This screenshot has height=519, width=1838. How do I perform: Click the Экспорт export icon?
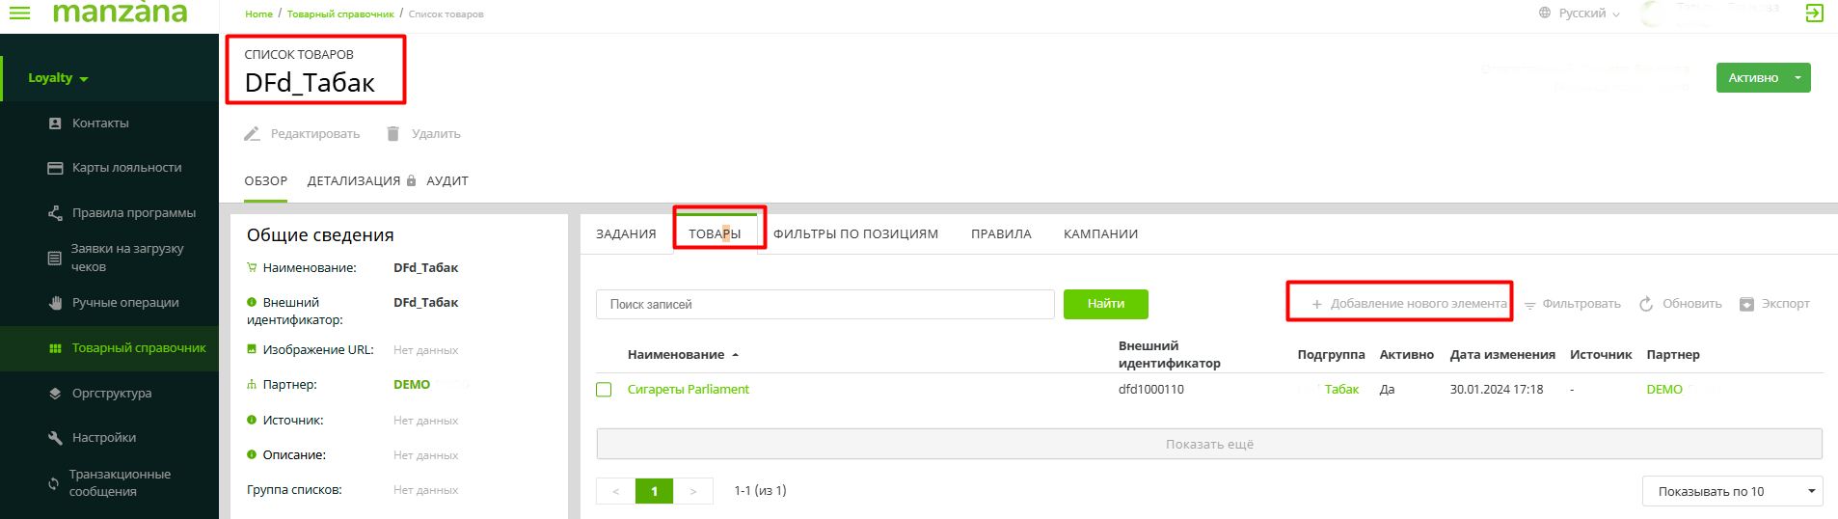pos(1746,304)
